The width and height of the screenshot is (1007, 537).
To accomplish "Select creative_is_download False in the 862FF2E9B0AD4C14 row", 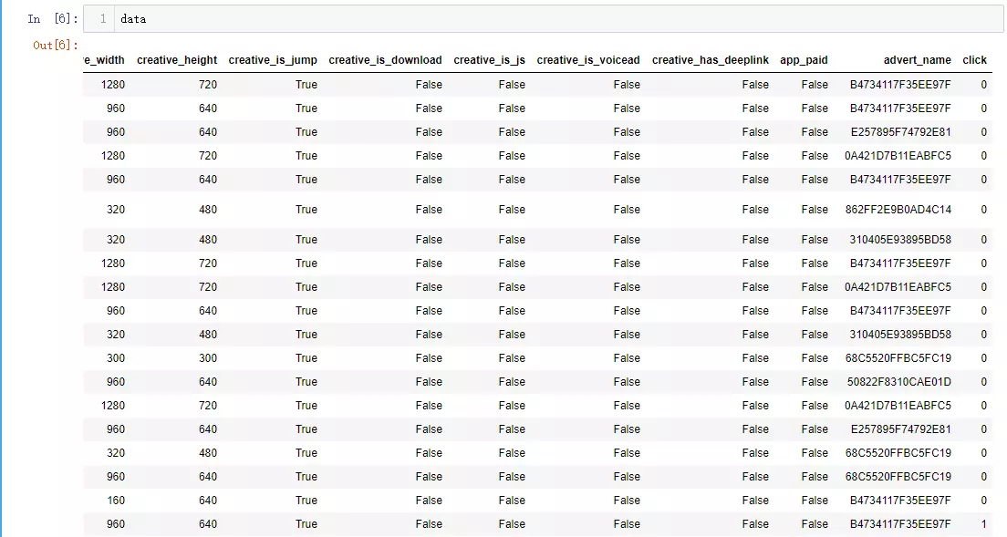I will (x=429, y=209).
